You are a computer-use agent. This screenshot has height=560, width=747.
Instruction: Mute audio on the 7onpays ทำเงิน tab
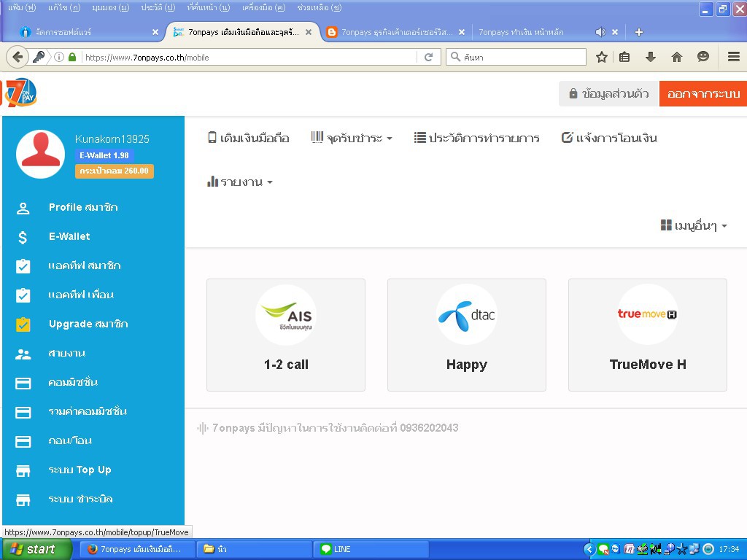[600, 32]
